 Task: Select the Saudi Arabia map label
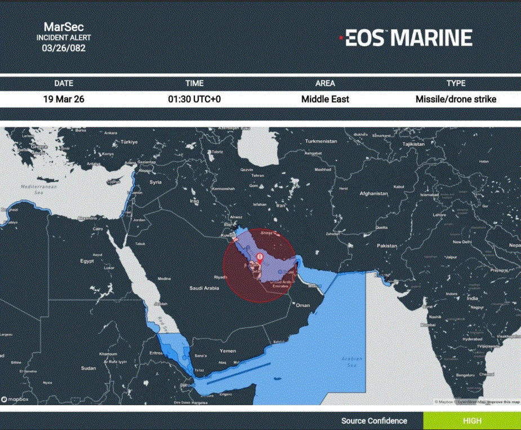(204, 288)
